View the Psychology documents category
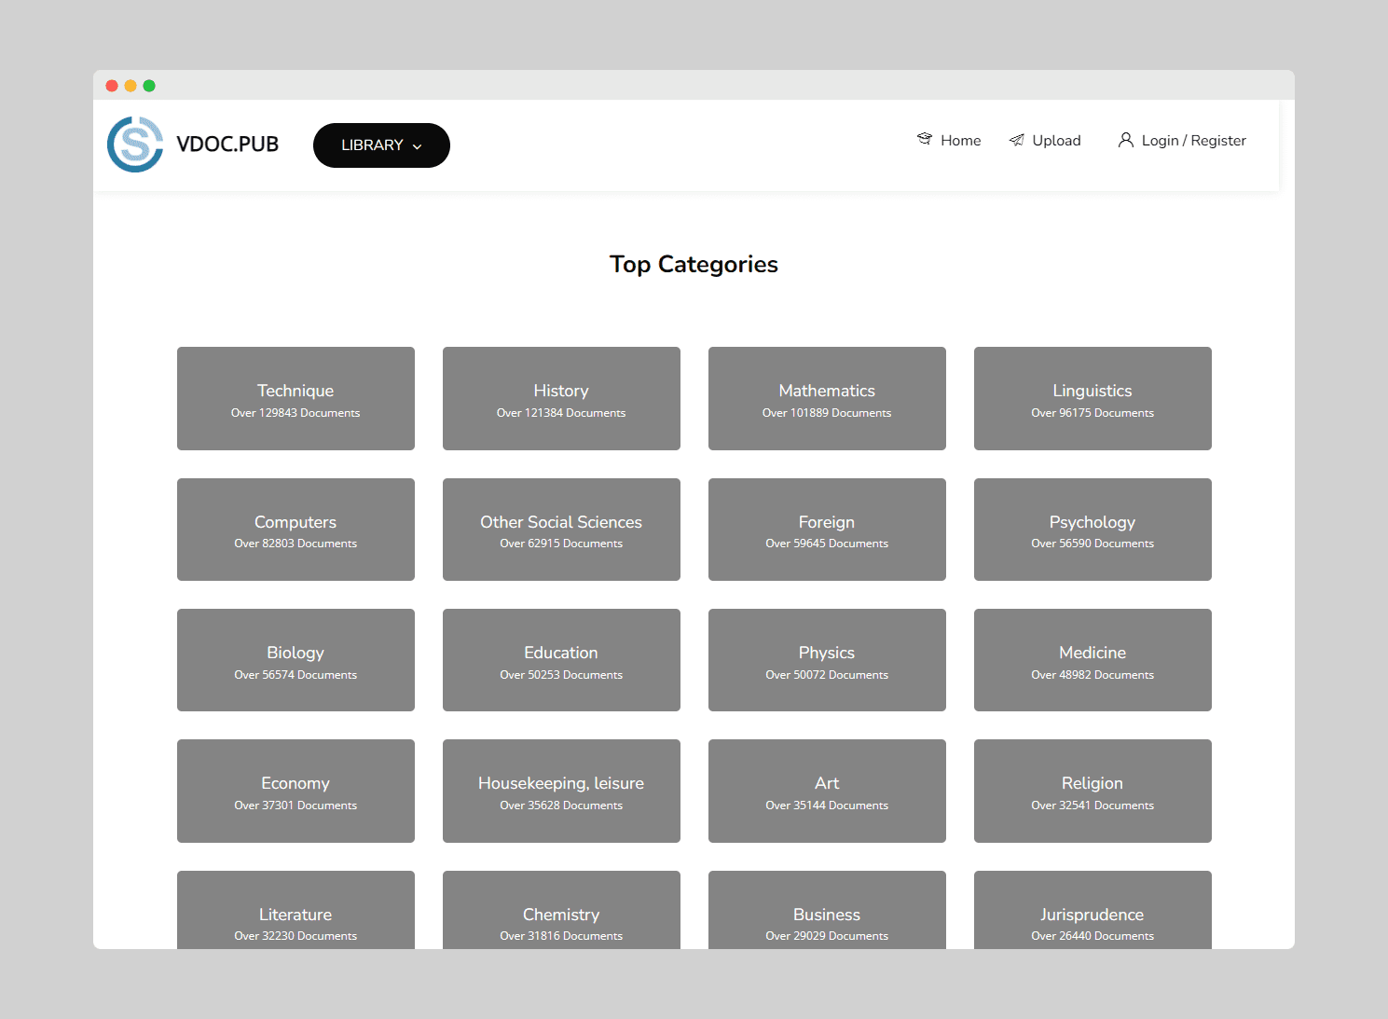1388x1019 pixels. pos(1093,530)
